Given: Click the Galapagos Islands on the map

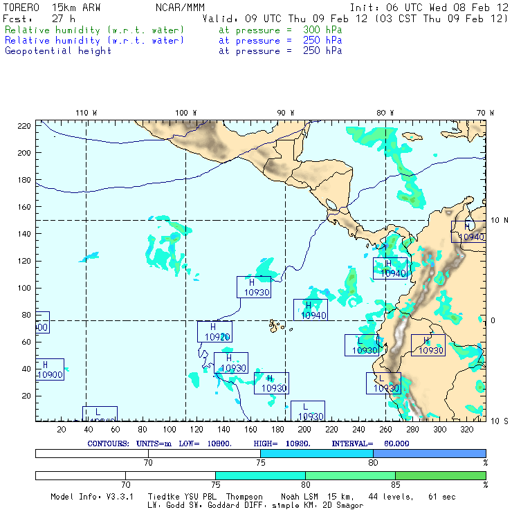Looking at the screenshot, I should 278,324.
